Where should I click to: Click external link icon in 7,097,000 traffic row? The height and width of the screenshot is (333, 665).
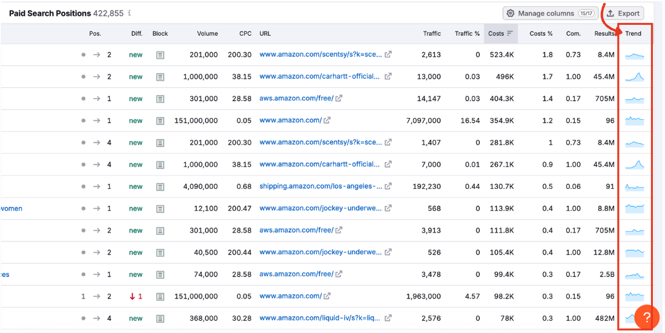point(327,120)
